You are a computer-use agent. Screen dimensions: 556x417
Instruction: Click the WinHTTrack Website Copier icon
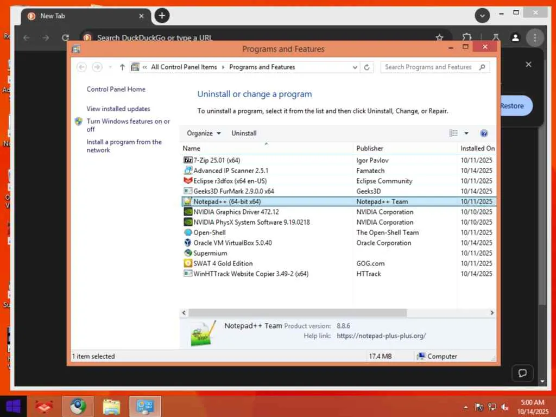[187, 274]
